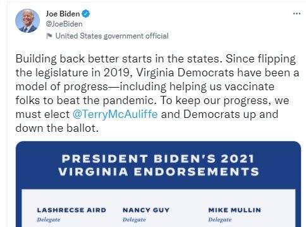Screen dimensions: 306x227
Task: Click Delegate label under Lashrecse Aird
Action: click(49, 219)
